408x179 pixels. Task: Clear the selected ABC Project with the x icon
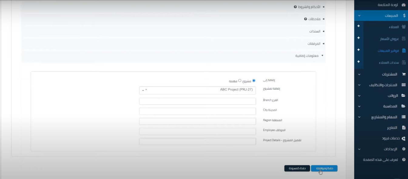146,90
